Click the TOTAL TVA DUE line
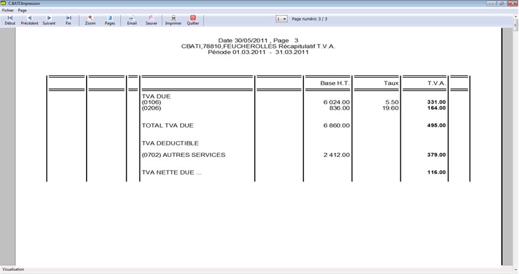The width and height of the screenshot is (519, 274). tap(168, 126)
